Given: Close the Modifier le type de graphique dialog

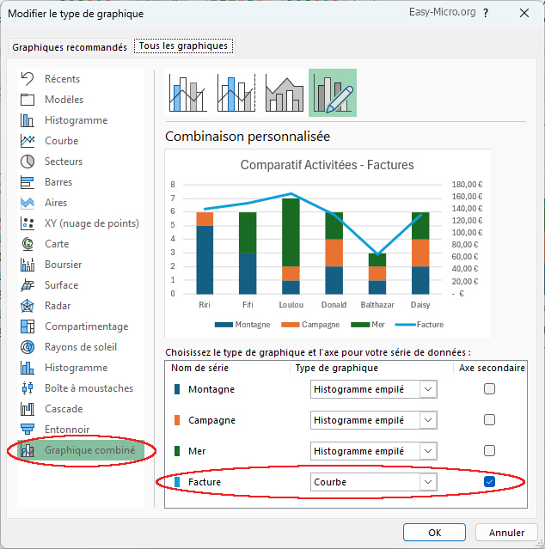Looking at the screenshot, I should click(x=524, y=13).
